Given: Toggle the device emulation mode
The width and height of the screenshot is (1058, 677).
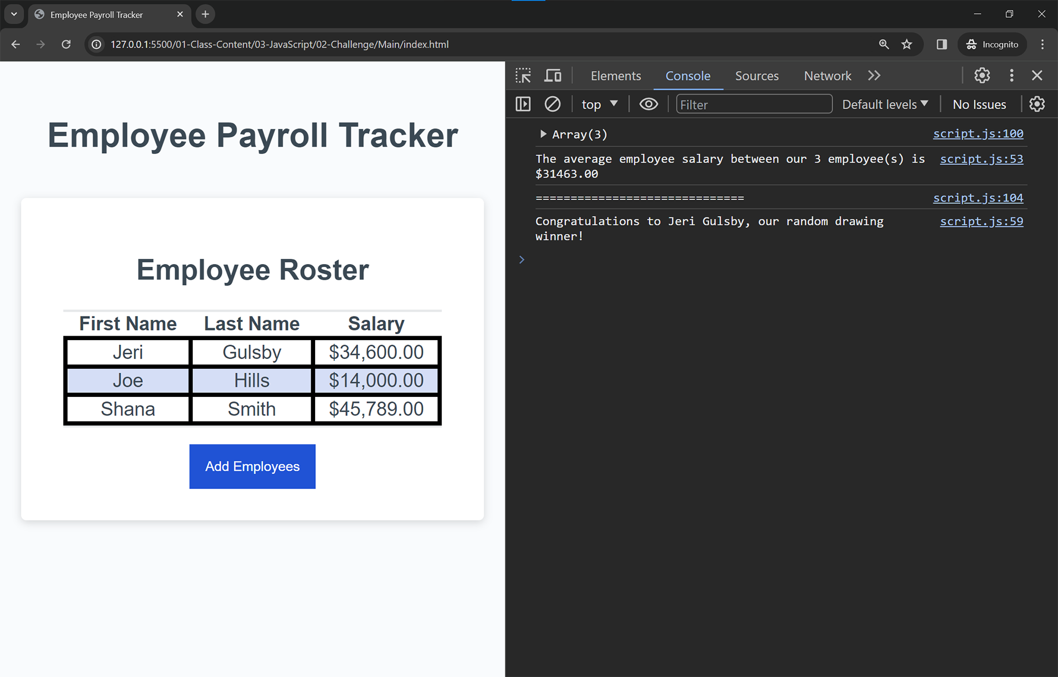Looking at the screenshot, I should (x=553, y=76).
